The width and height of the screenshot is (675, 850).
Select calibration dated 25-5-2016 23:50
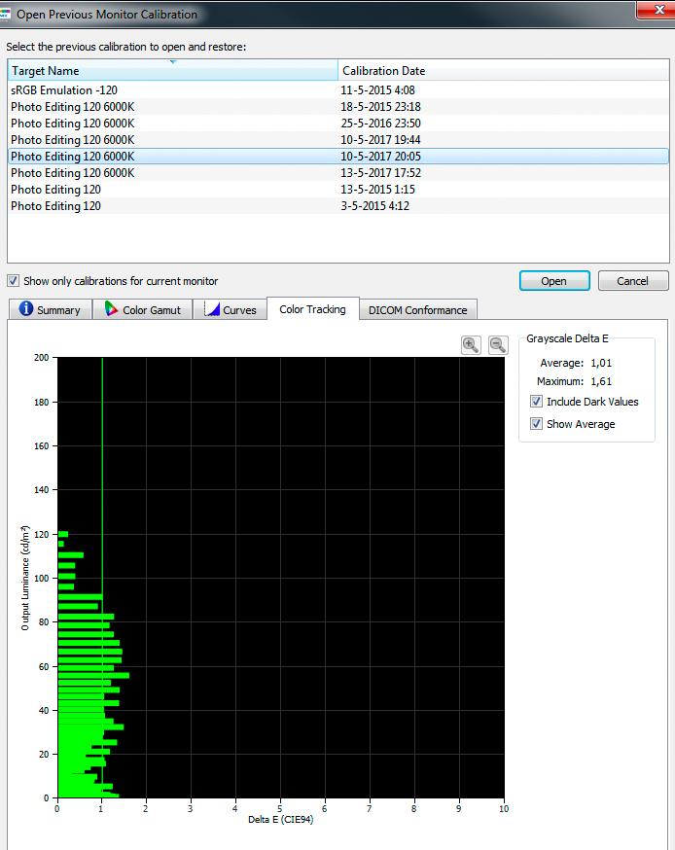[x=338, y=124]
